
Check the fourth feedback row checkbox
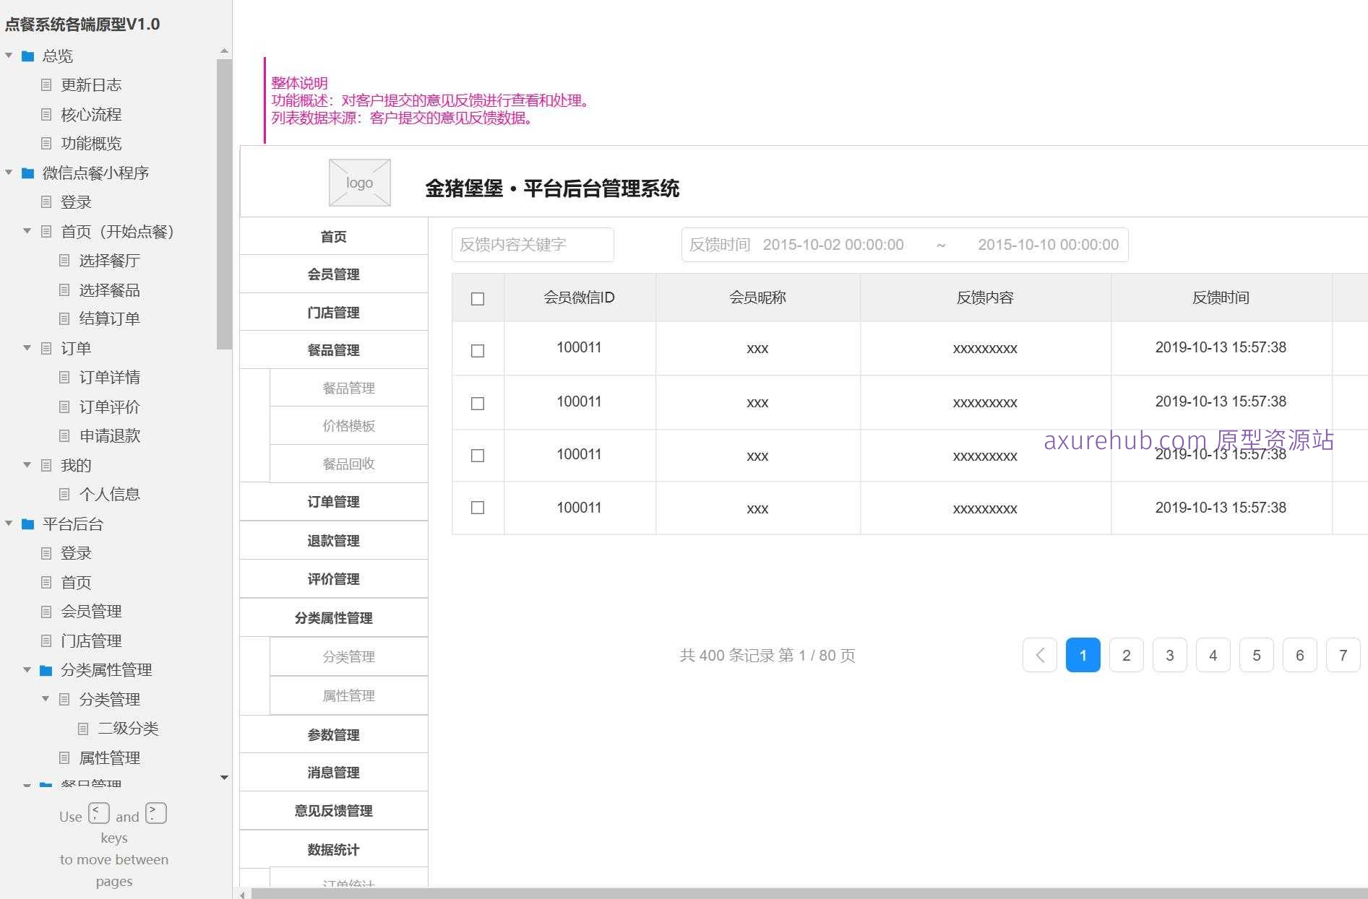478,508
